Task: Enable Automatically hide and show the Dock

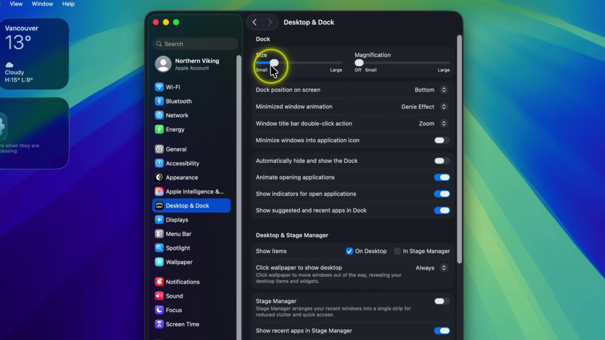Action: pos(442,161)
